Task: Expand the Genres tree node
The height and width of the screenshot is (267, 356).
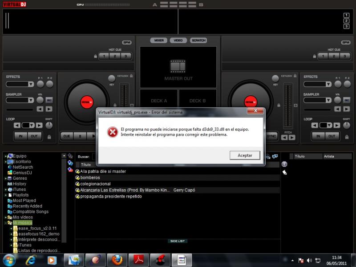Action: pyautogui.click(x=5, y=178)
